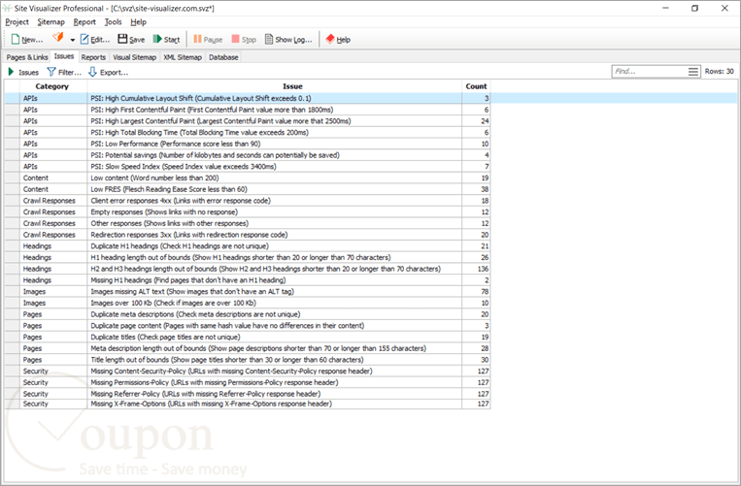Sort by the Count column header
Viewport: 741px width, 486px height.
coord(476,86)
